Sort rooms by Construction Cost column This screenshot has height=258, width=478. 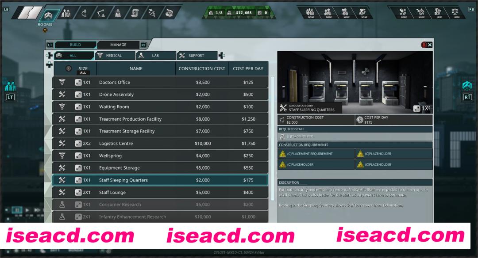click(202, 68)
